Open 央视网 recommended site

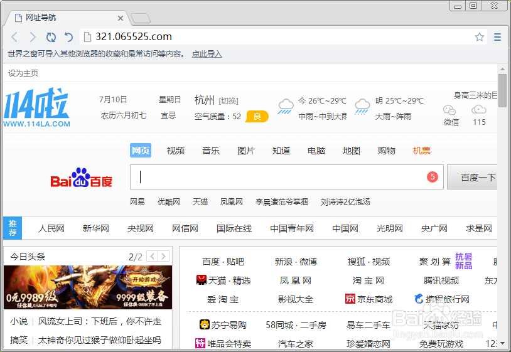point(141,228)
